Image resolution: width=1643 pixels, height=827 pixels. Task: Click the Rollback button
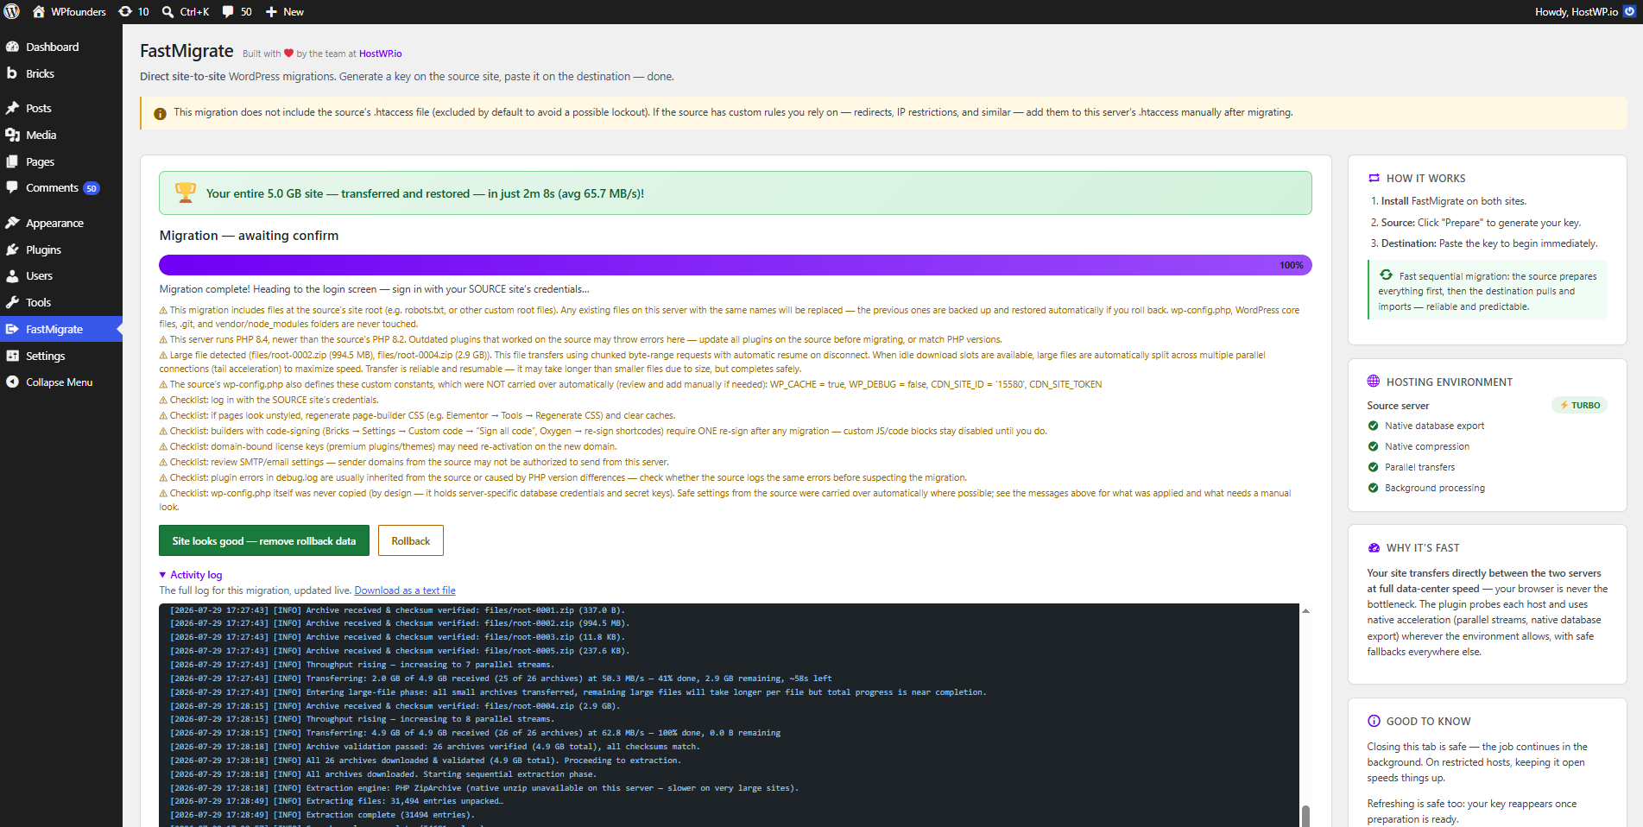pyautogui.click(x=411, y=541)
